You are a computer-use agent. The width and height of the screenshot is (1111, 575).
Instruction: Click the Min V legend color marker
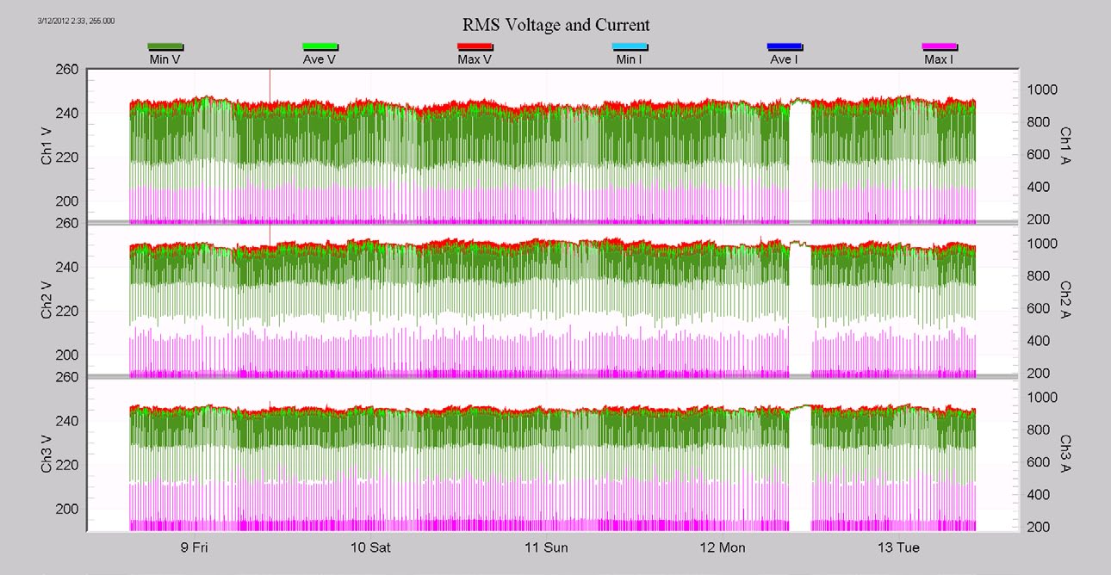[x=164, y=47]
